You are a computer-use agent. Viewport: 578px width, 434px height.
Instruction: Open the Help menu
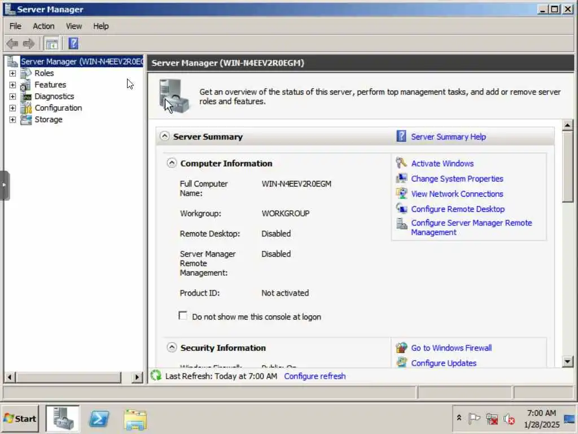click(x=100, y=26)
